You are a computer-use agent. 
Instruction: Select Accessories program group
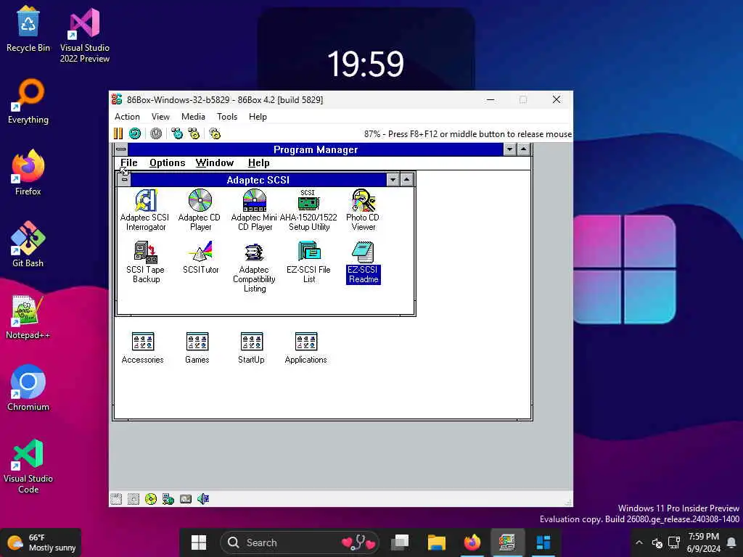(143, 347)
